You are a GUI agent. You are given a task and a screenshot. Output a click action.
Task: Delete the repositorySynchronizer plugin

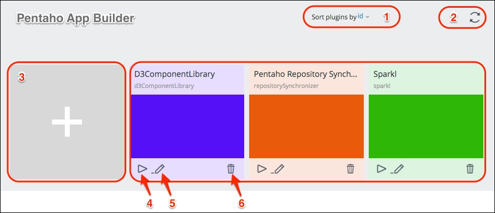[x=350, y=169]
